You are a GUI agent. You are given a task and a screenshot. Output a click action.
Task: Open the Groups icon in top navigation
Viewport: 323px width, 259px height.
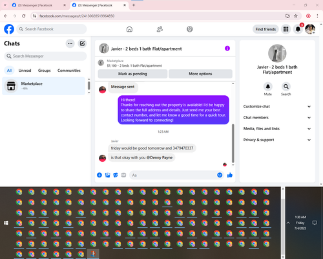(x=190, y=29)
